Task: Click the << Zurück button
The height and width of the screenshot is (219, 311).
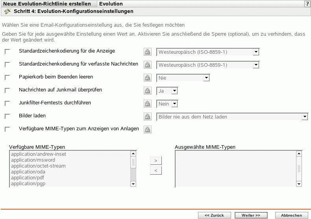Action: point(215,215)
